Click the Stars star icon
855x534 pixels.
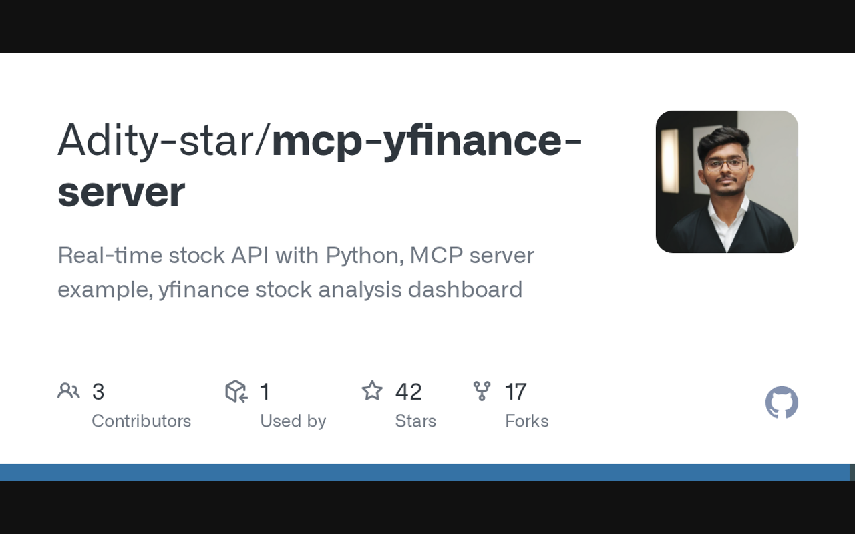pyautogui.click(x=372, y=391)
